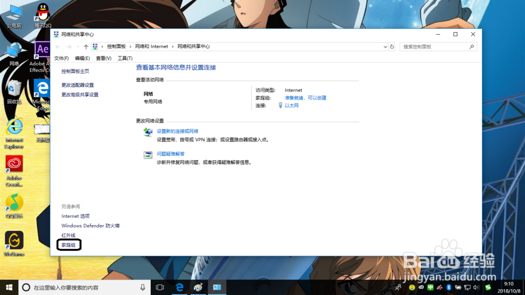Go to 控制面板主页 link
Screen dimensions: 525x295
pyautogui.click(x=75, y=71)
